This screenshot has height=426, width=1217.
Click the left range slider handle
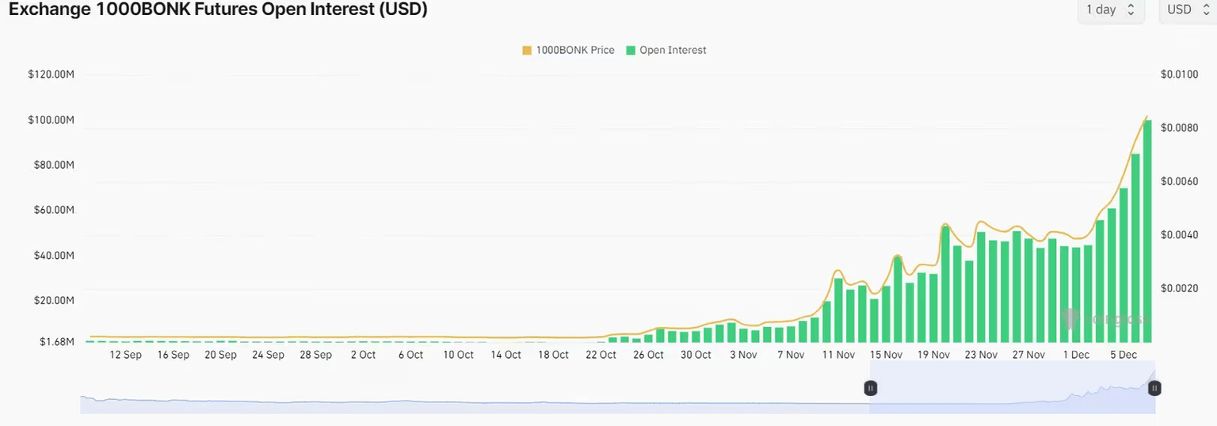[870, 388]
